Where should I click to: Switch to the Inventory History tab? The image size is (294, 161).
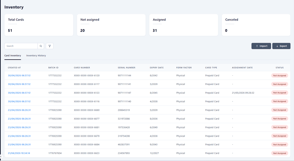point(36,56)
